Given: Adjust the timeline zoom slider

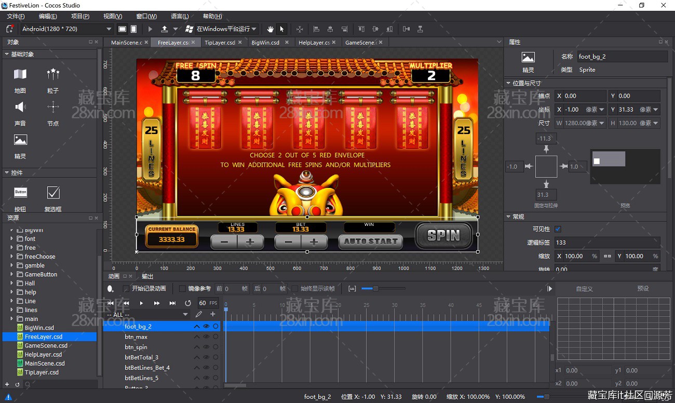Looking at the screenshot, I should point(375,289).
